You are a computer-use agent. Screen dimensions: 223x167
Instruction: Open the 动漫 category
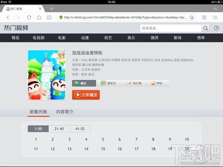[x=85, y=38]
